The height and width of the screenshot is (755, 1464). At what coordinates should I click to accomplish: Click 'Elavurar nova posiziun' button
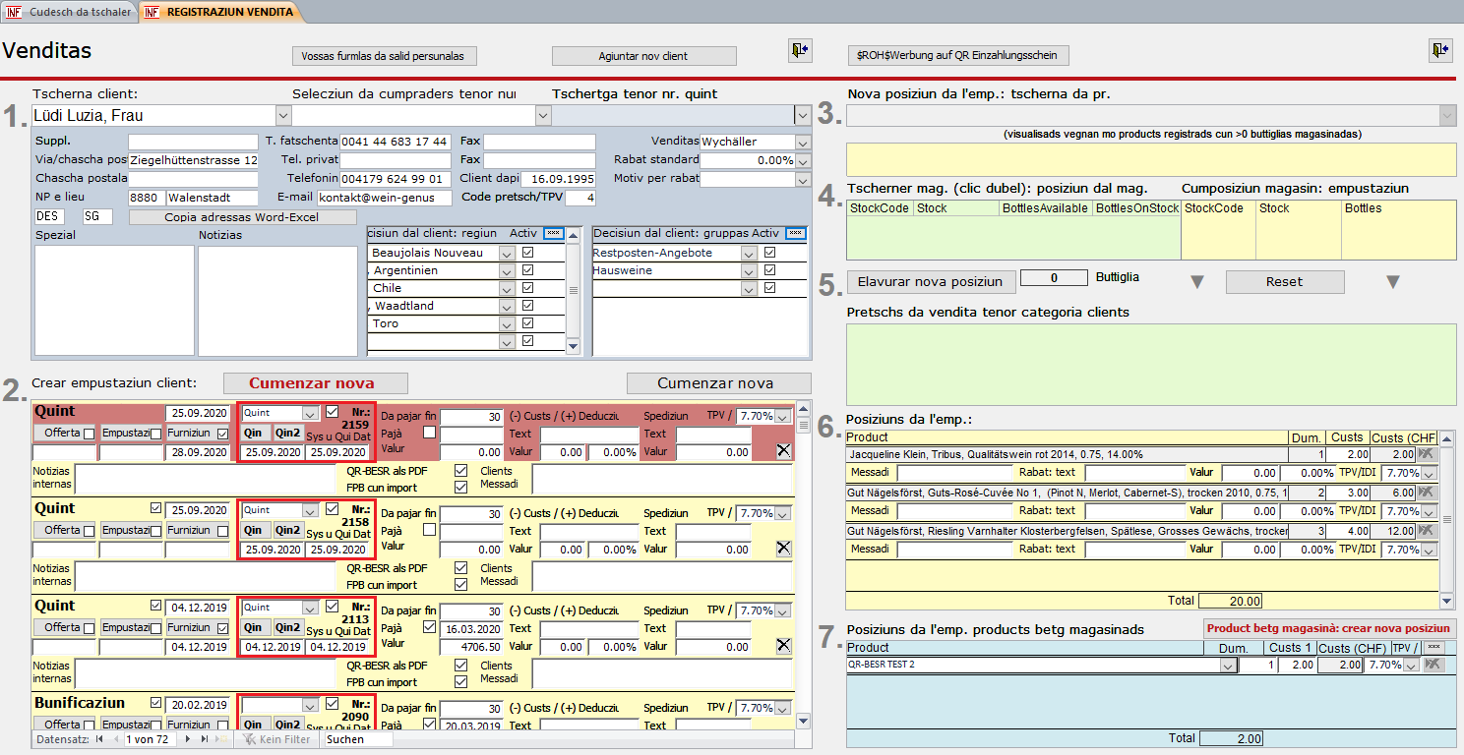[930, 282]
